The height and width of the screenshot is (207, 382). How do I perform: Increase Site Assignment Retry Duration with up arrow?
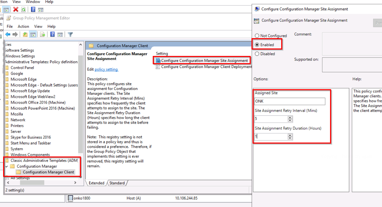290,135
